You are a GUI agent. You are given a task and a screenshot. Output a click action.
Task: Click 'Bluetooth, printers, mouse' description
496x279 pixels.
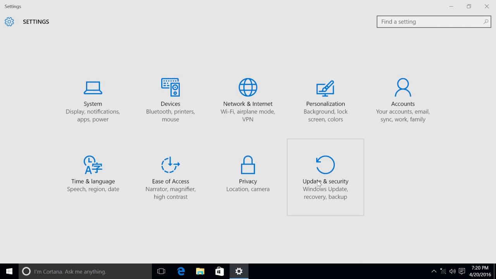[170, 115]
